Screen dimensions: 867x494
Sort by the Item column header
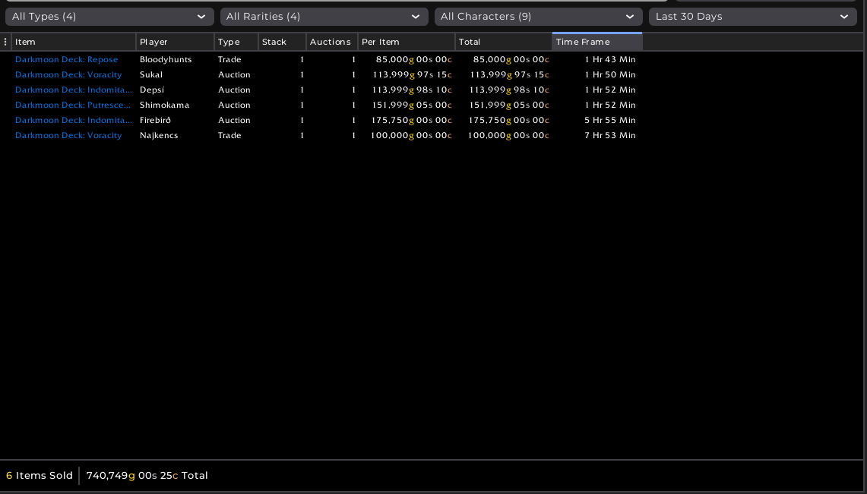click(x=74, y=42)
